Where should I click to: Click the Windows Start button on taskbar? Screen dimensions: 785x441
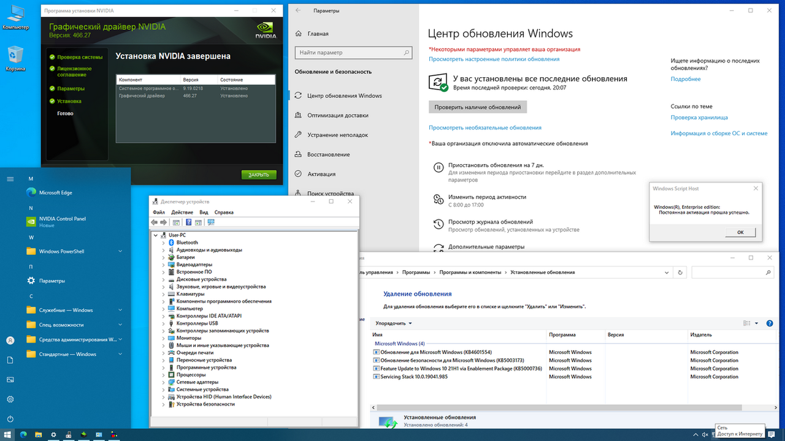tap(9, 434)
